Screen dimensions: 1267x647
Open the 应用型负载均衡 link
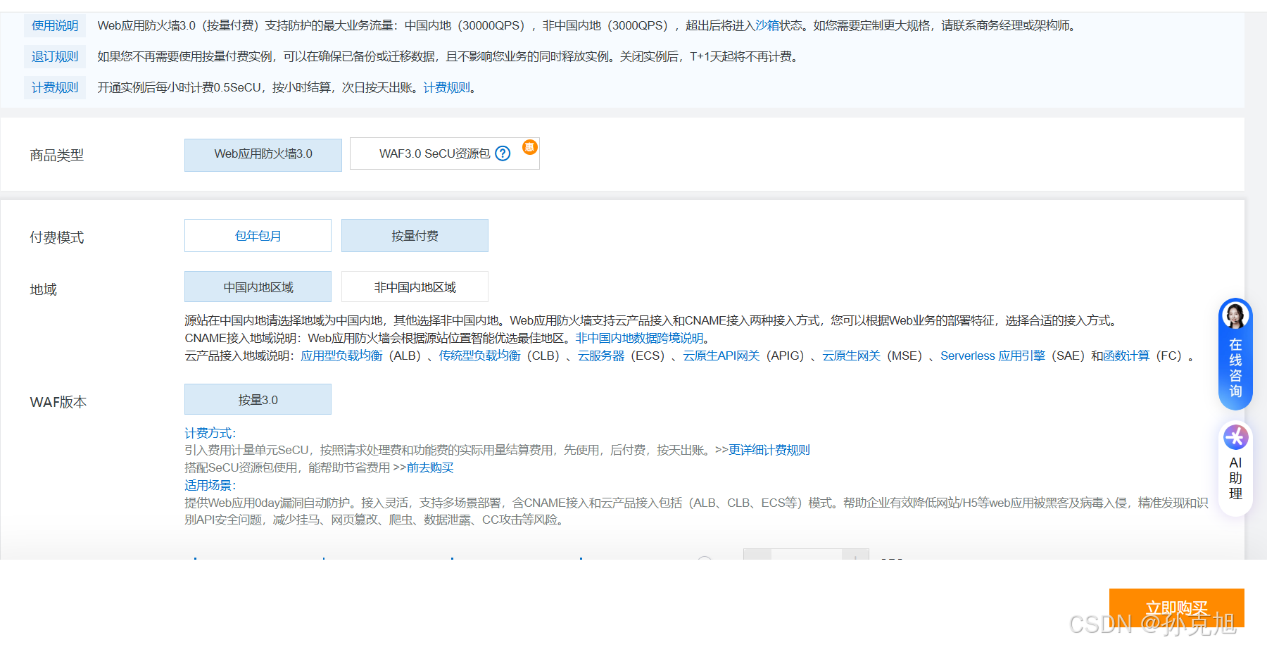tap(341, 356)
